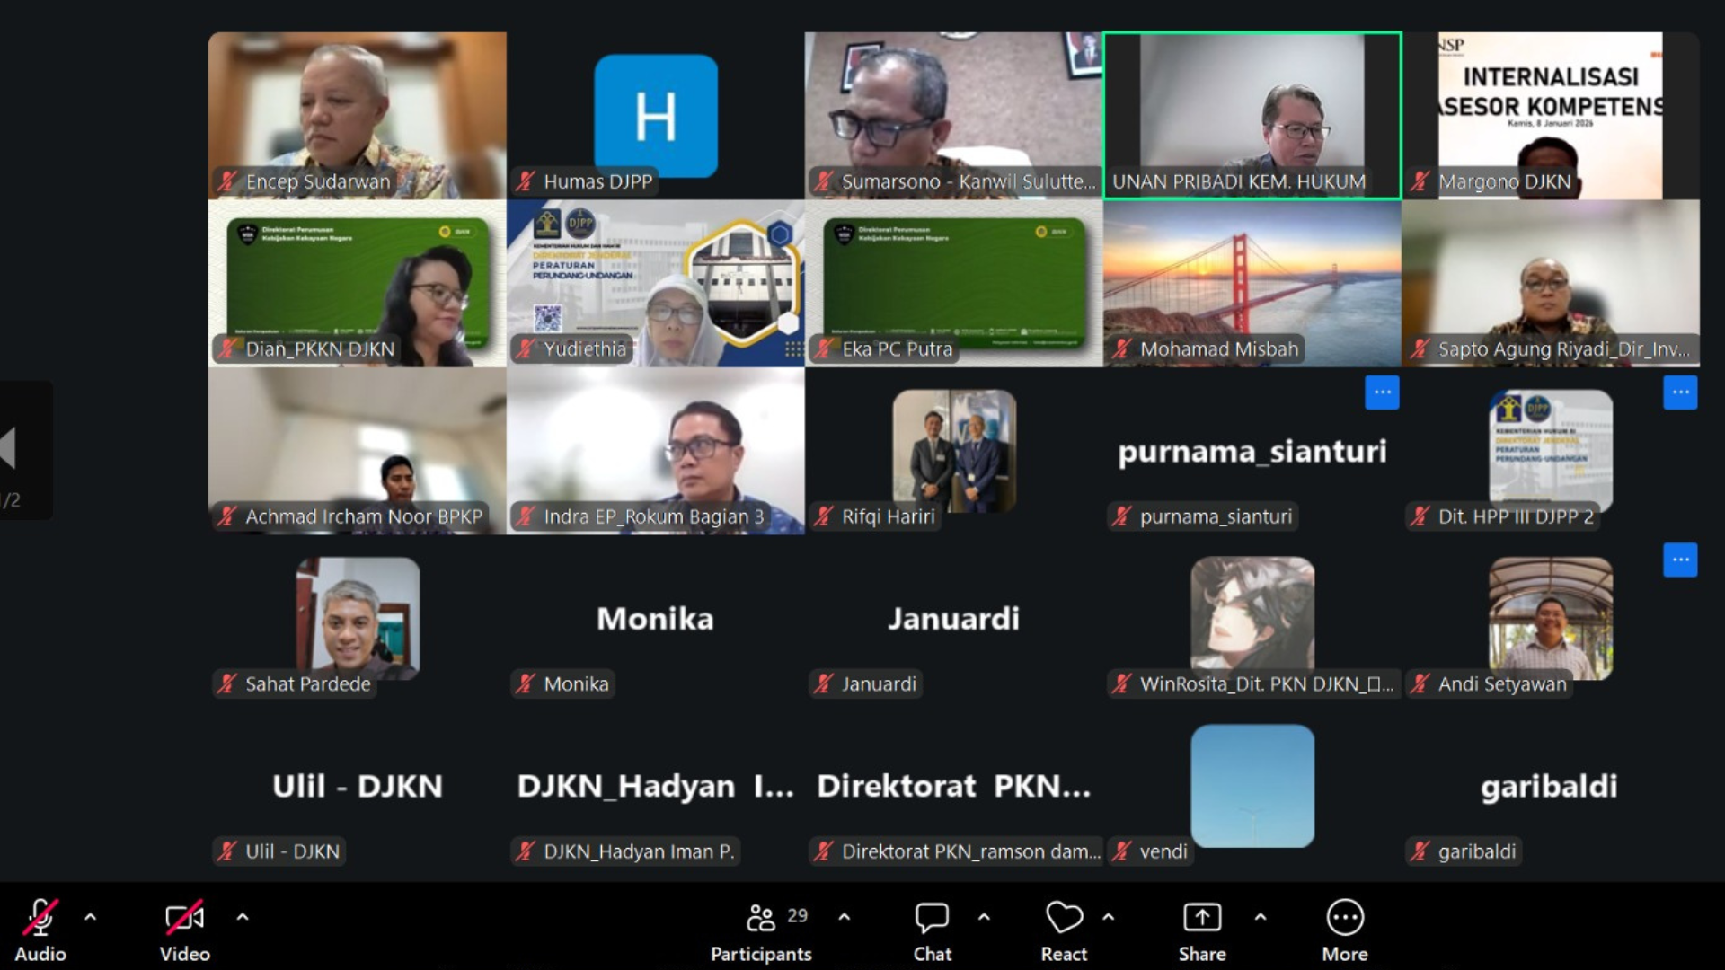Click three-dot menu on purnama_sianturi tile
The height and width of the screenshot is (970, 1725).
click(1382, 392)
